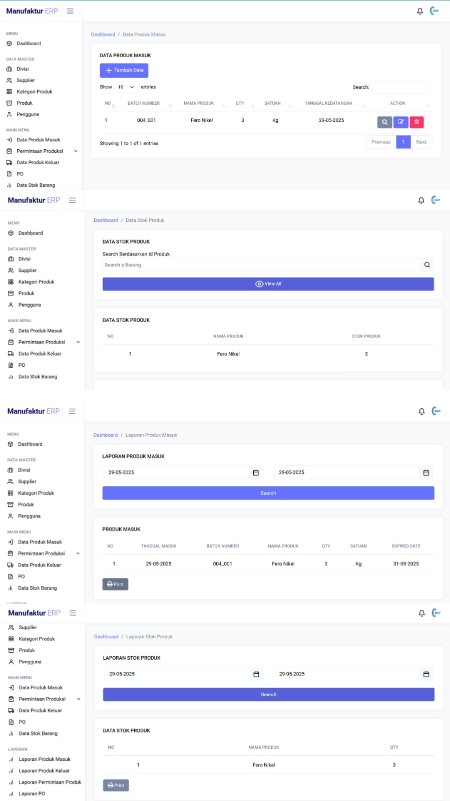
Task: Open Laporan Permintaan Produk sidebar entry
Action: [50, 782]
